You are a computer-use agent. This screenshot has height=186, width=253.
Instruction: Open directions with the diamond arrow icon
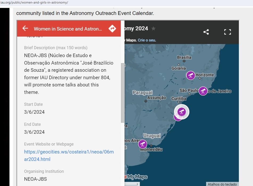coord(112,29)
